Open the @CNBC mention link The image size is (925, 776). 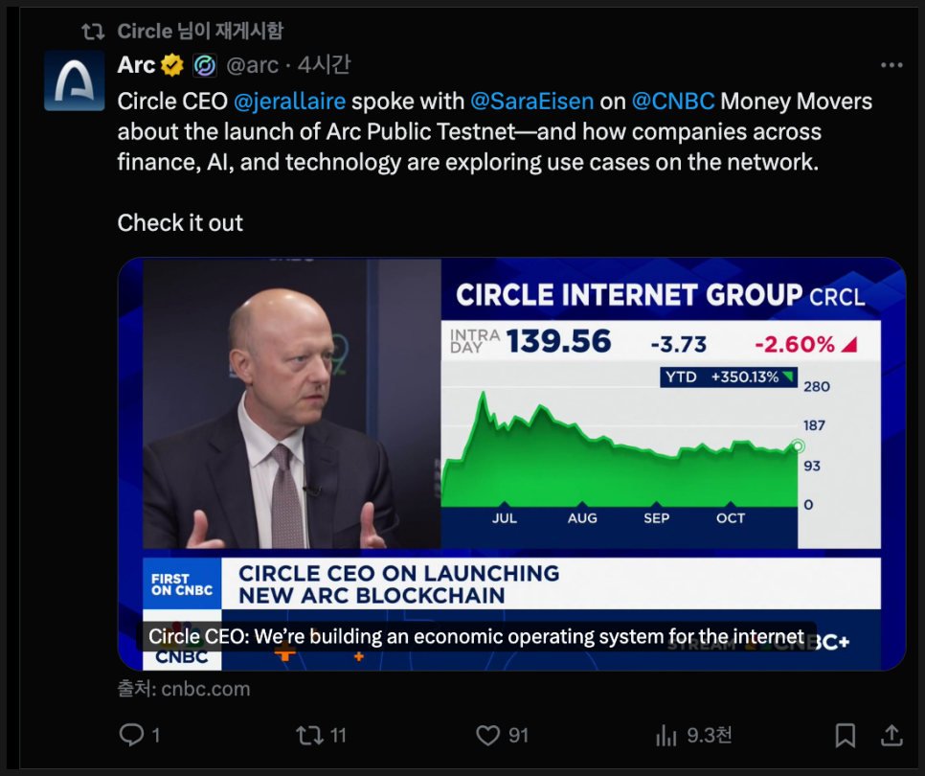click(672, 101)
